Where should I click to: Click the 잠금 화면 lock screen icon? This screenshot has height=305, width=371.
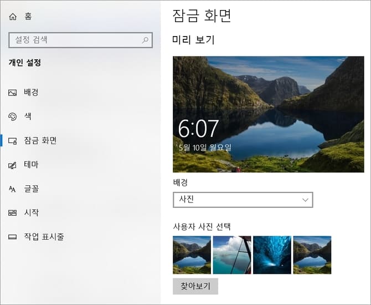coord(13,141)
